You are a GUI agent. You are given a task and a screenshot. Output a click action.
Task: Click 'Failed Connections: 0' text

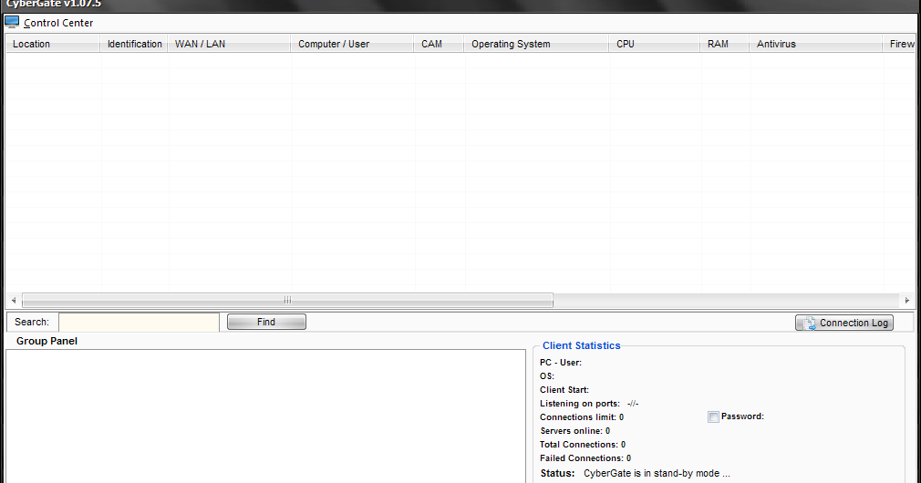coord(585,458)
